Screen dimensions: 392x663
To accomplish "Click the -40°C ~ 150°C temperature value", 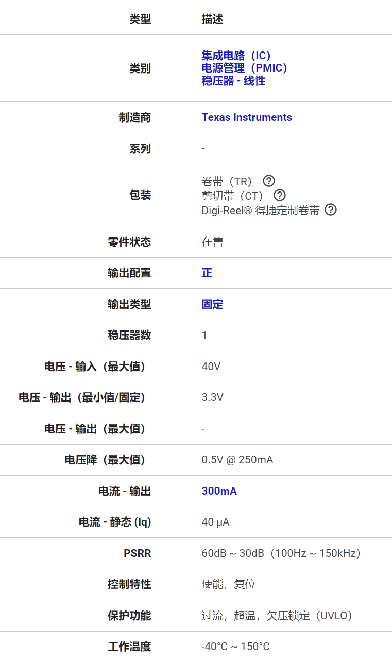I will [x=235, y=647].
